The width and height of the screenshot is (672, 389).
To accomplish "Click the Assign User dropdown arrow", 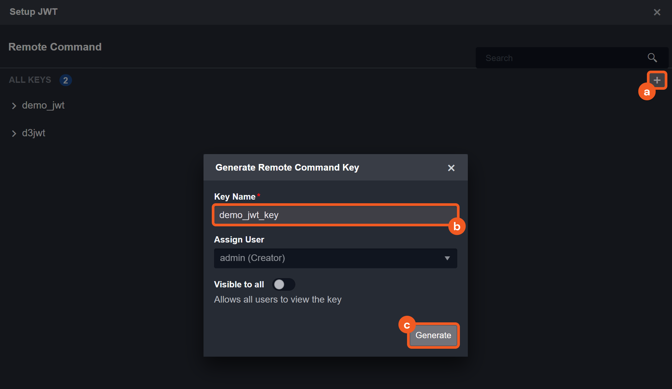I will coord(447,258).
